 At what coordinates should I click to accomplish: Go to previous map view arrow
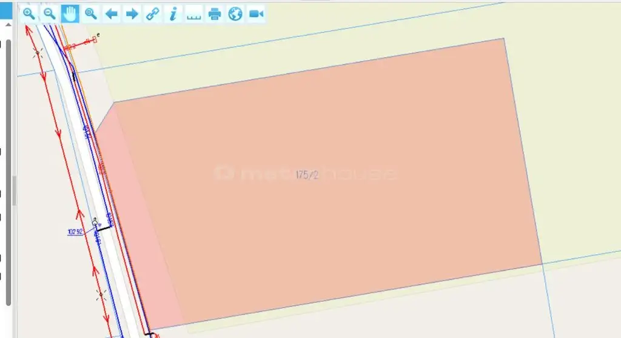click(112, 14)
